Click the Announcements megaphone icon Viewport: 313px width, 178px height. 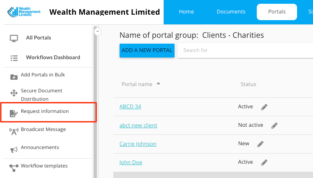pos(14,149)
